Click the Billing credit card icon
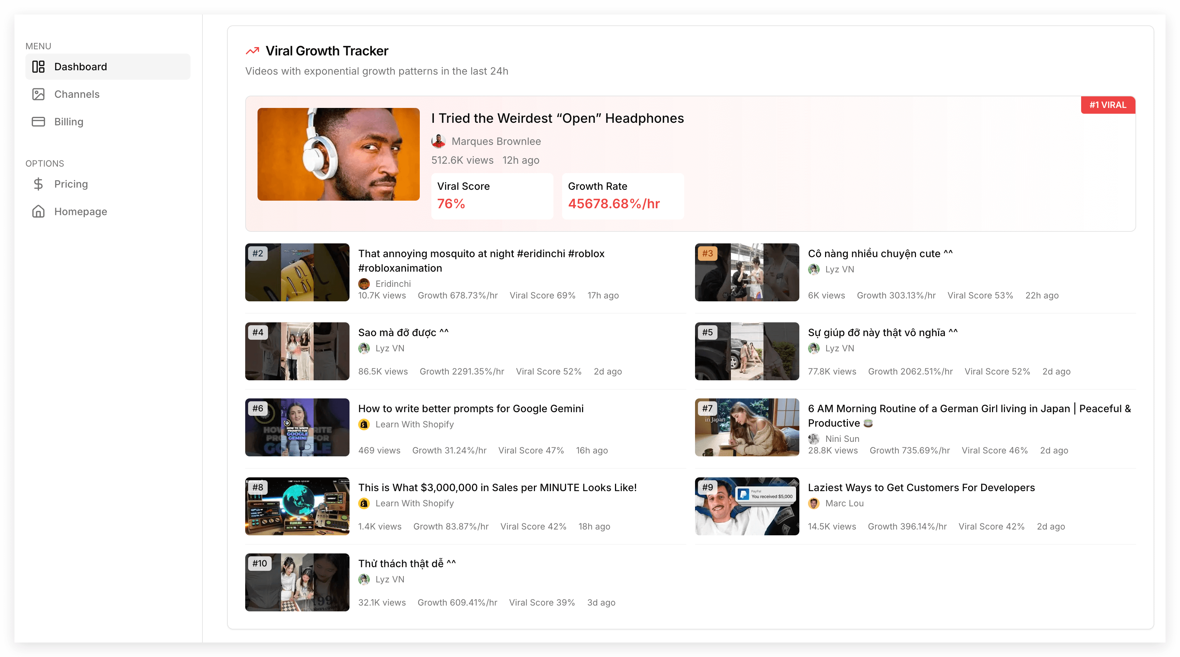Screen dimensions: 1180x657 pos(38,122)
